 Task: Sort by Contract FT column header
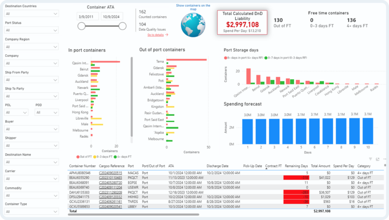[274, 166]
